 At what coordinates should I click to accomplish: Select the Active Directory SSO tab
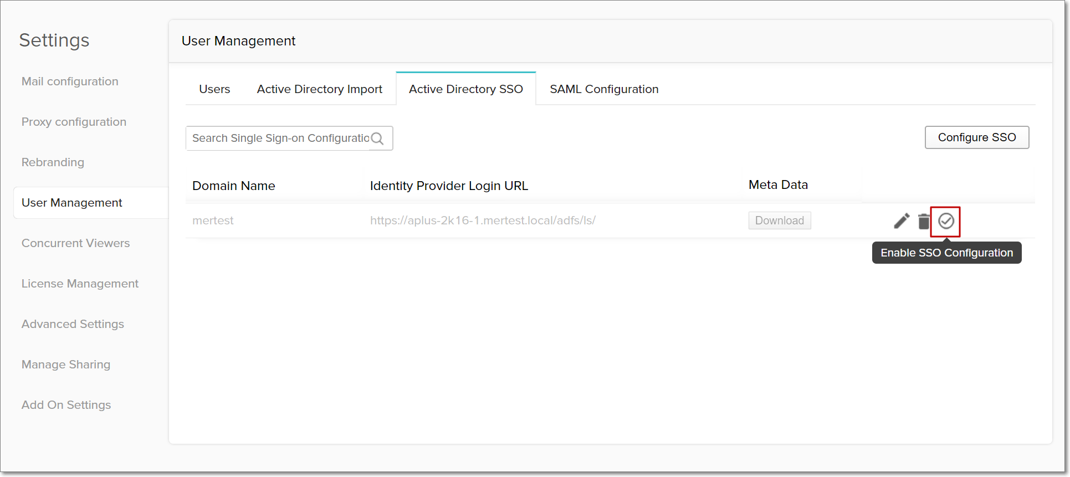click(465, 89)
